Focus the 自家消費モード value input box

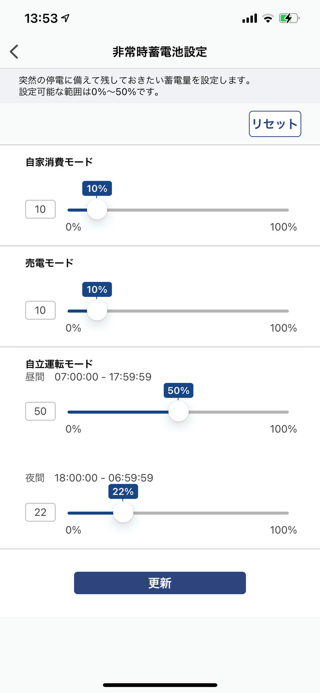(41, 209)
